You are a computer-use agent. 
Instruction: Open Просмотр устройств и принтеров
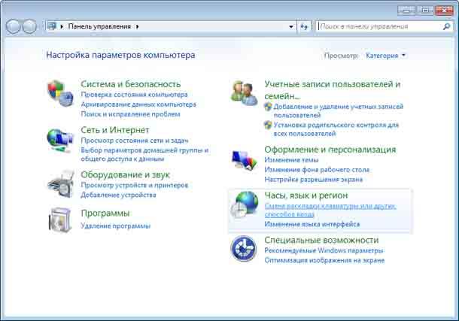pyautogui.click(x=135, y=186)
